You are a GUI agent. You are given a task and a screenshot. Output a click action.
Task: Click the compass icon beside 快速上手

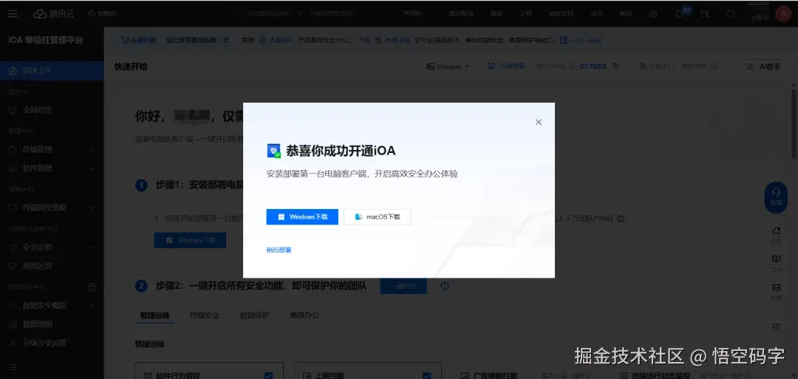coord(13,71)
